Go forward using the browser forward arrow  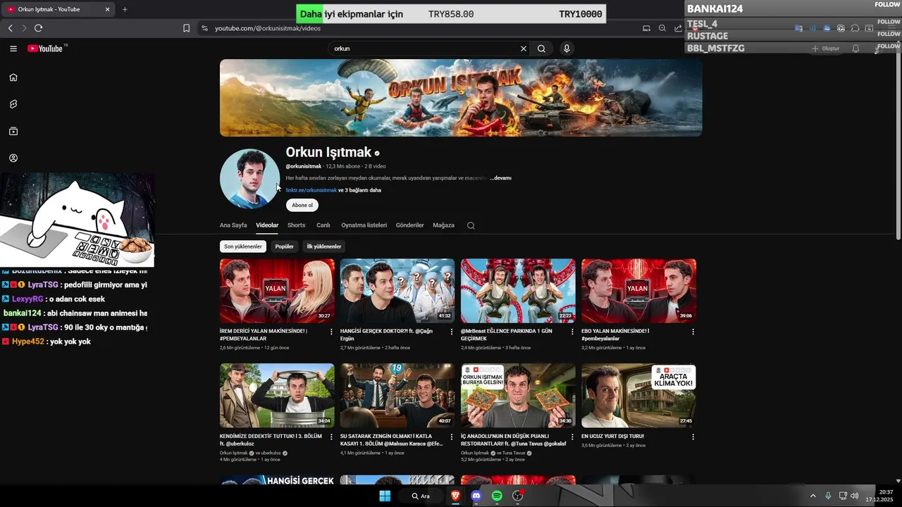(24, 28)
